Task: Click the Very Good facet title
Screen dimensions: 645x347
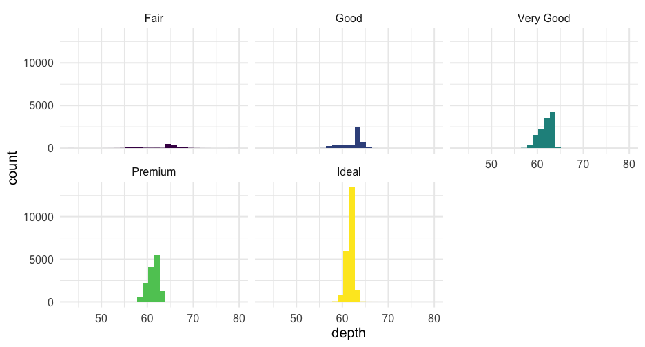Action: tap(543, 19)
